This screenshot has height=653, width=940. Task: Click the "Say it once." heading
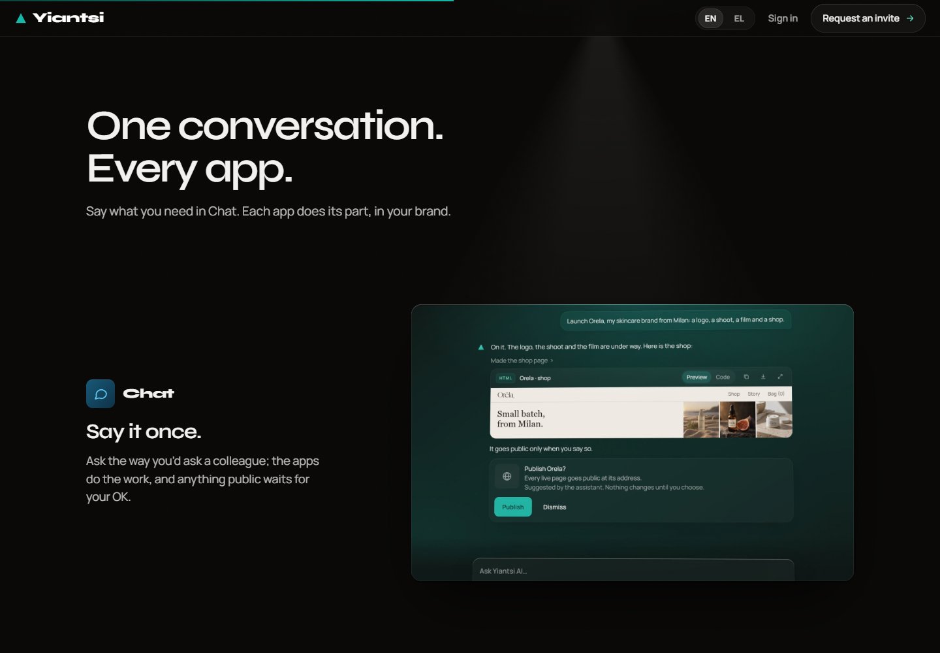(x=144, y=432)
